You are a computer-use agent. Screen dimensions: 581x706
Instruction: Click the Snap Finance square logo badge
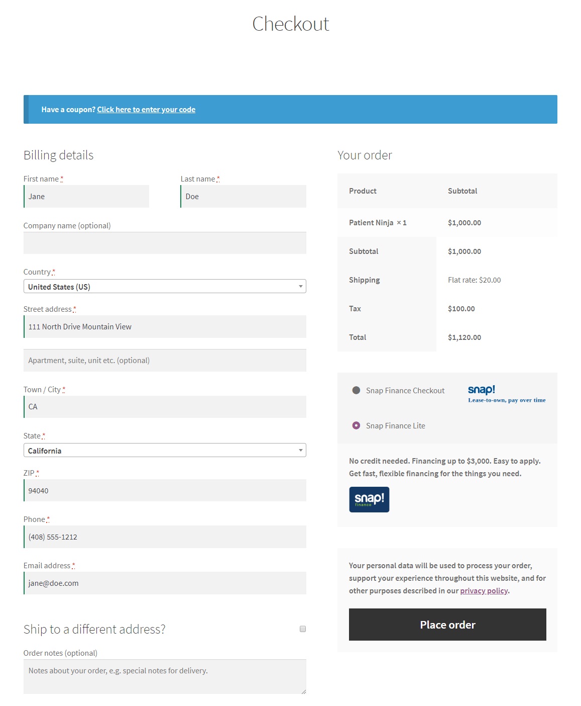click(x=369, y=499)
